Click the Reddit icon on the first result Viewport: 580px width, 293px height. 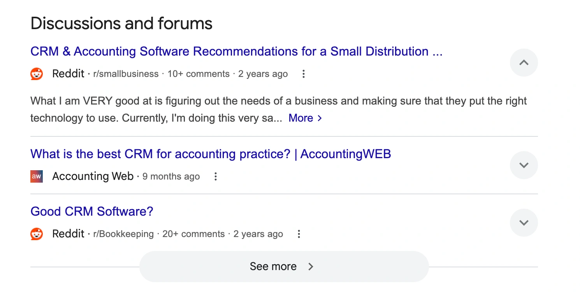(x=36, y=73)
